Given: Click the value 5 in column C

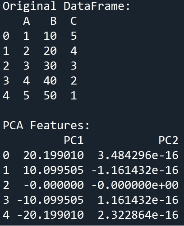Looking at the screenshot, I should pyautogui.click(x=74, y=36).
